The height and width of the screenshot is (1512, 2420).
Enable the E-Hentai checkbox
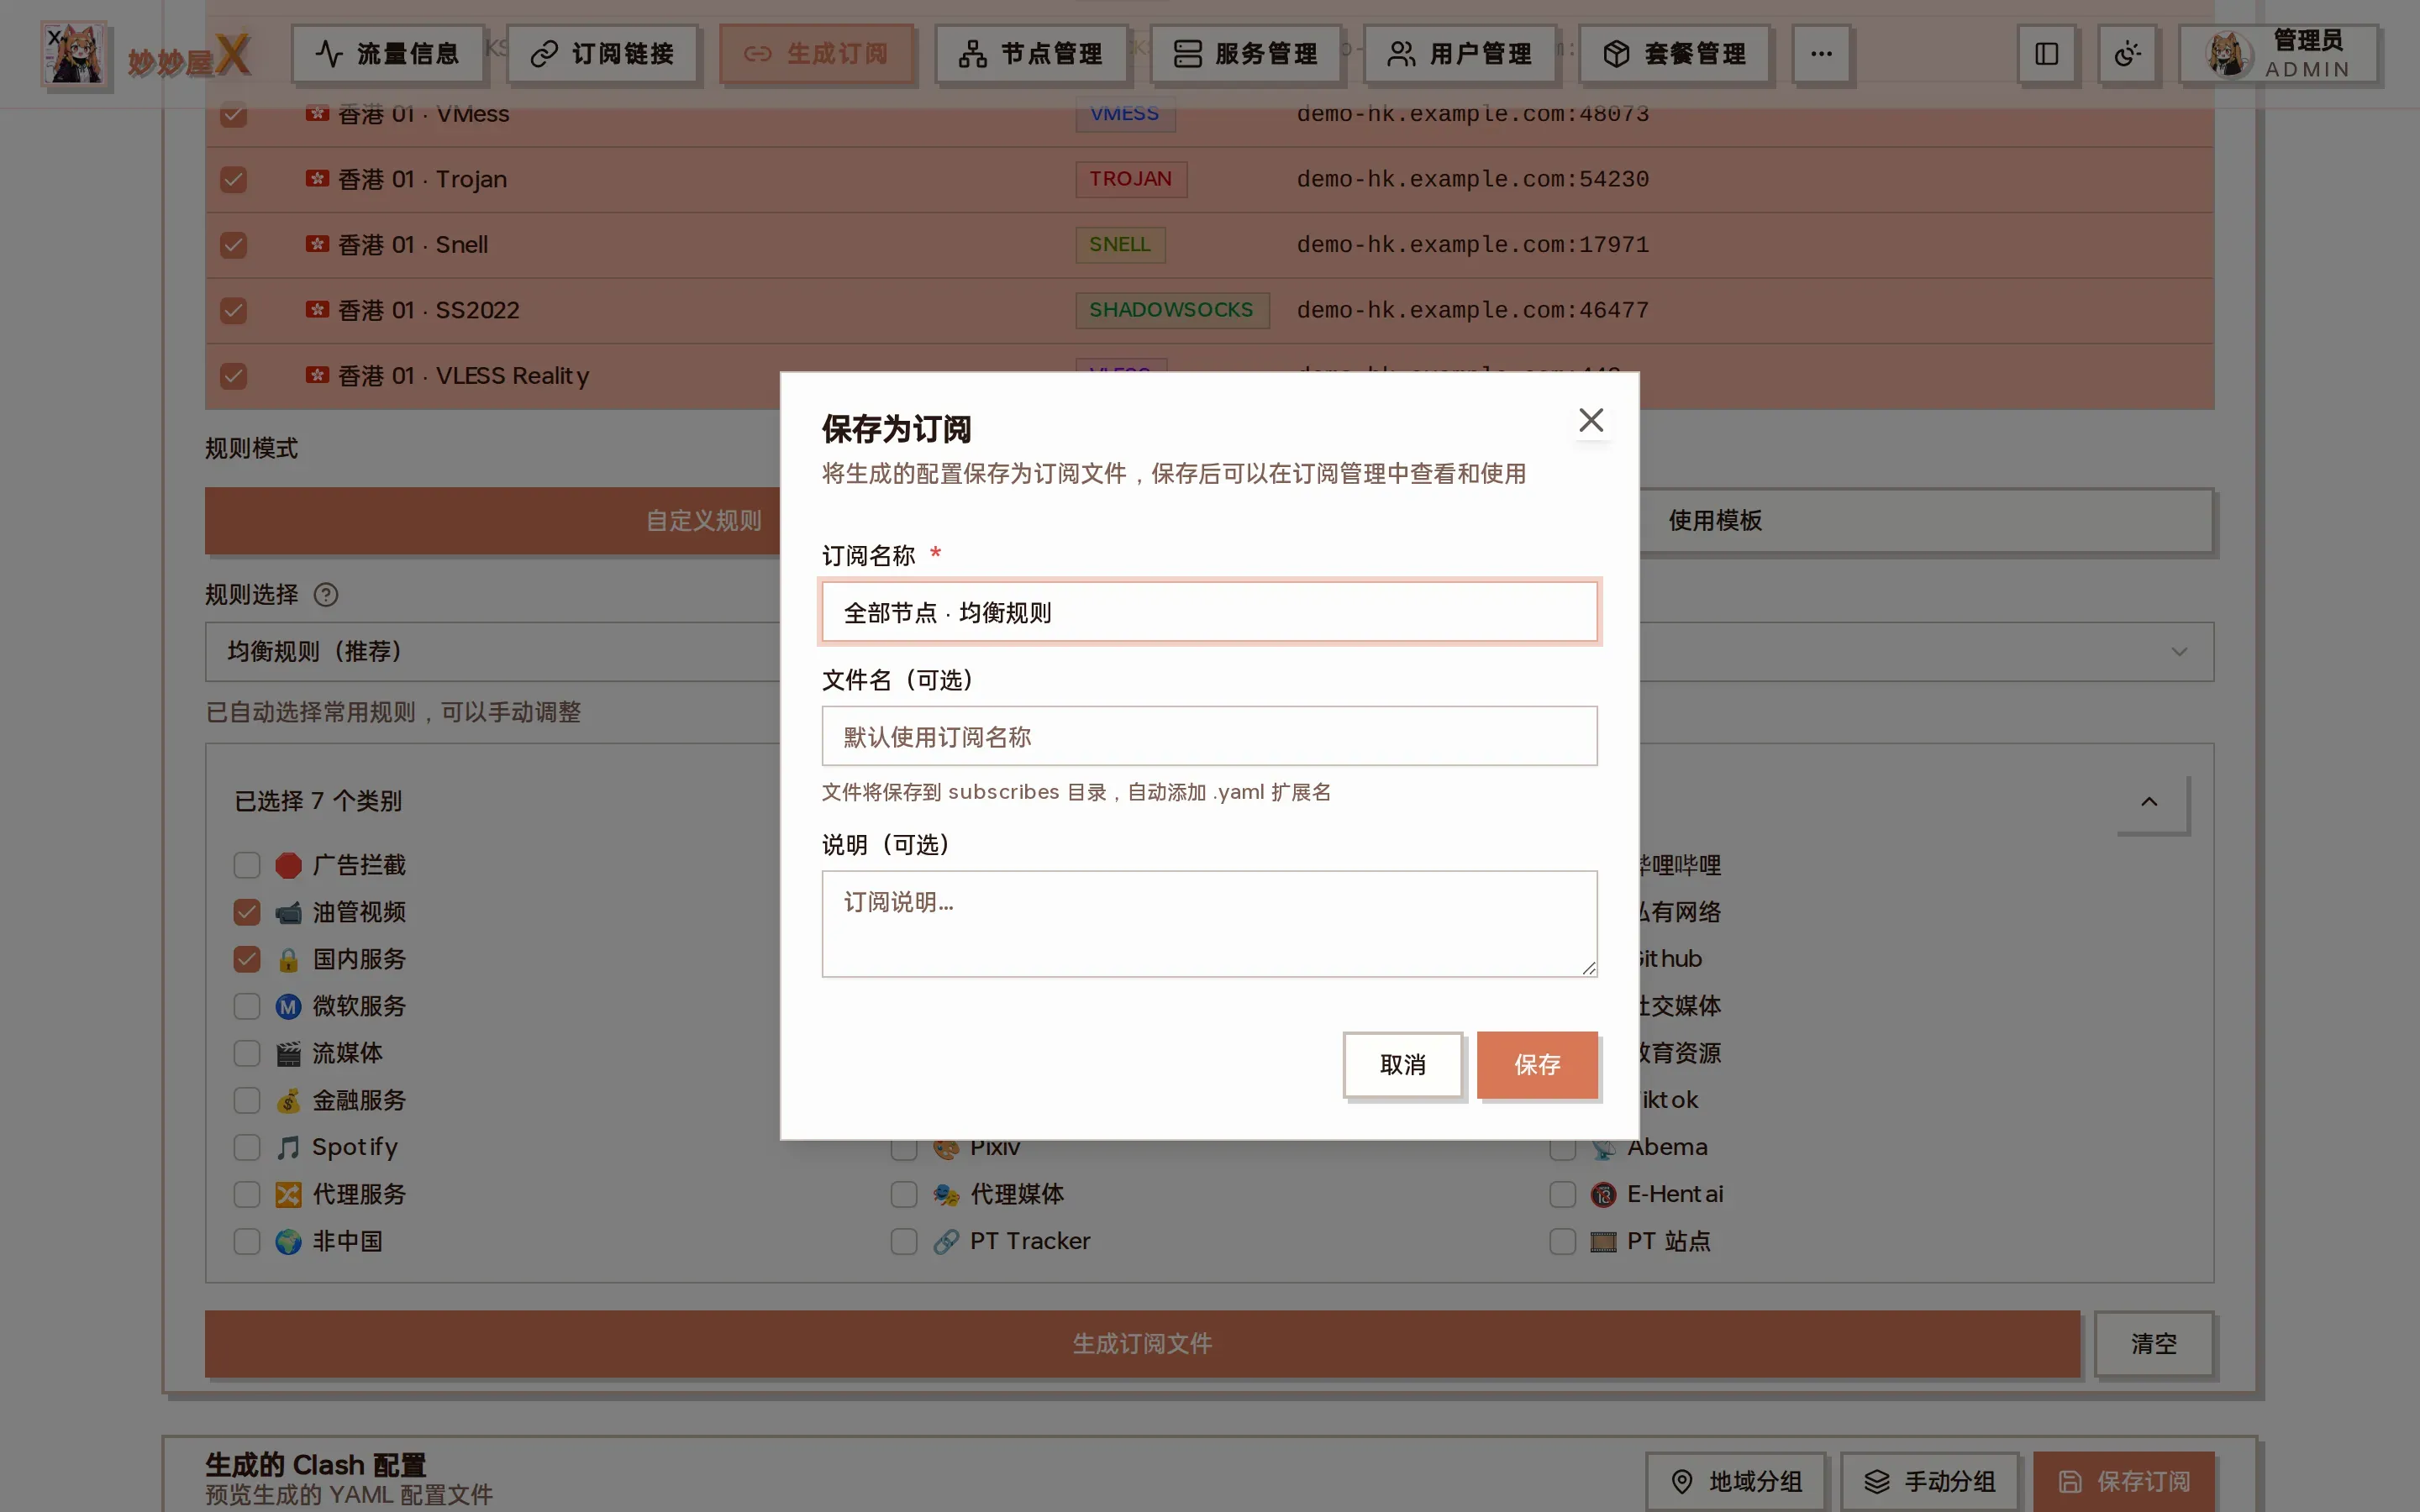tap(1562, 1194)
